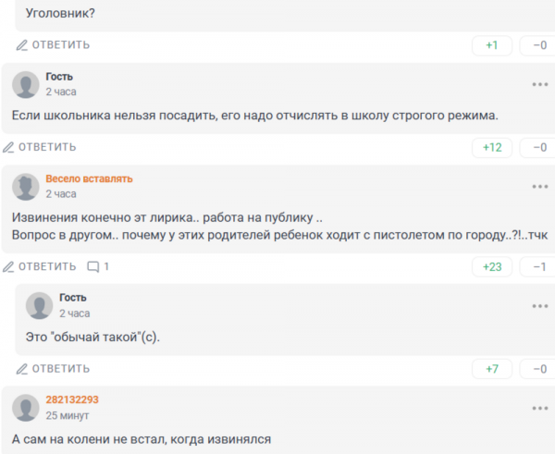Open three-dot menu on 282132293 comment
Screen dimensions: 555x454
540,408
